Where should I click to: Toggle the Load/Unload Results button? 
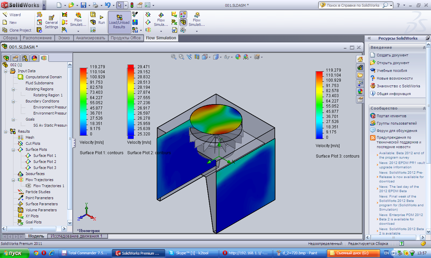[x=119, y=22]
